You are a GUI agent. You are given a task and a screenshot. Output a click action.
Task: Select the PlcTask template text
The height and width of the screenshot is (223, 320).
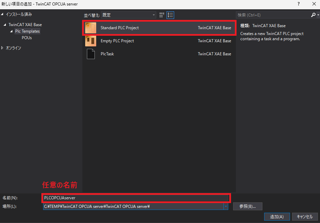(107, 54)
